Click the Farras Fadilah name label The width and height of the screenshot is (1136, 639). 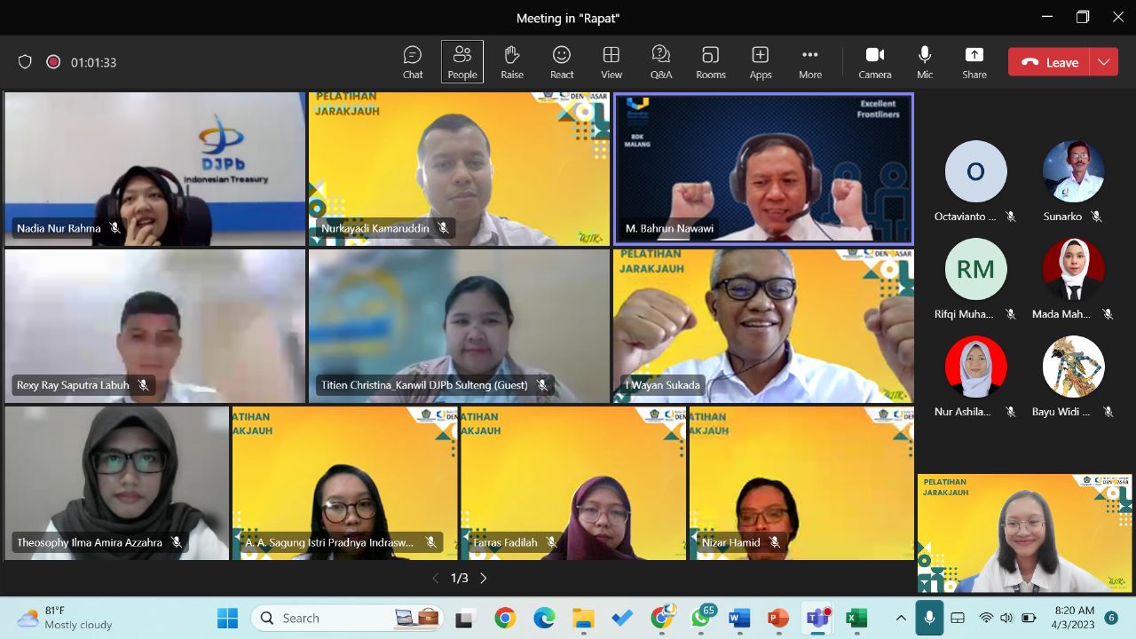(506, 542)
